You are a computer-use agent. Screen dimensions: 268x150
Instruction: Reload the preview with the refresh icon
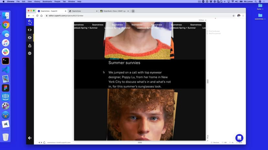pos(44,142)
